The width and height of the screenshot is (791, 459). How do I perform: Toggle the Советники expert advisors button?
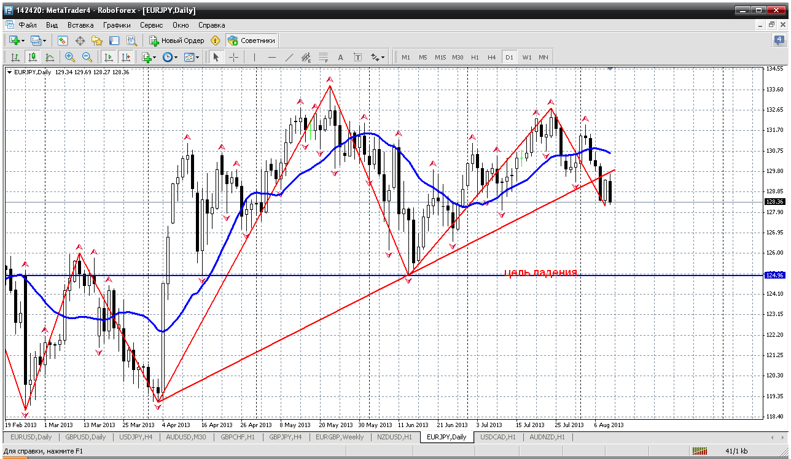(252, 40)
